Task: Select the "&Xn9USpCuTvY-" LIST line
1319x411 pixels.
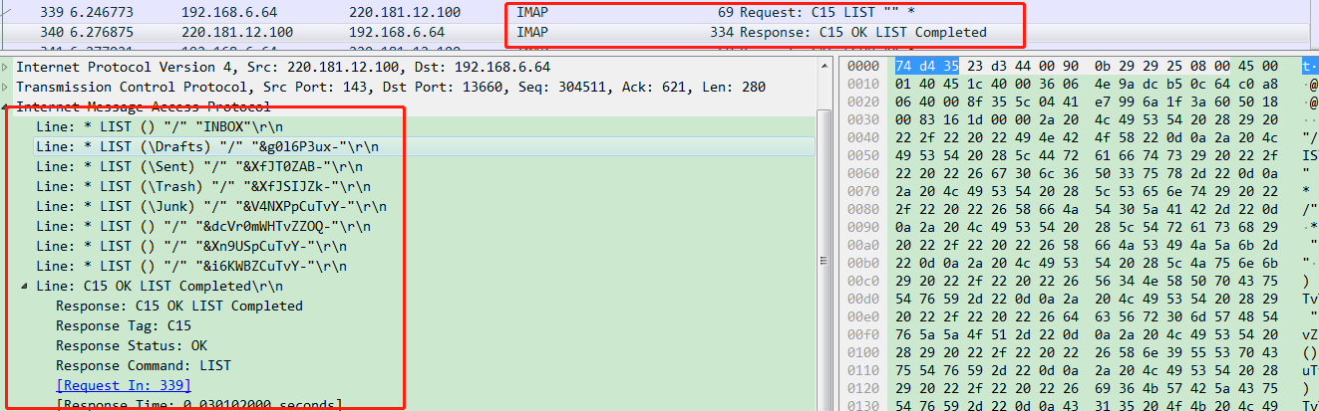Action: (x=409, y=246)
